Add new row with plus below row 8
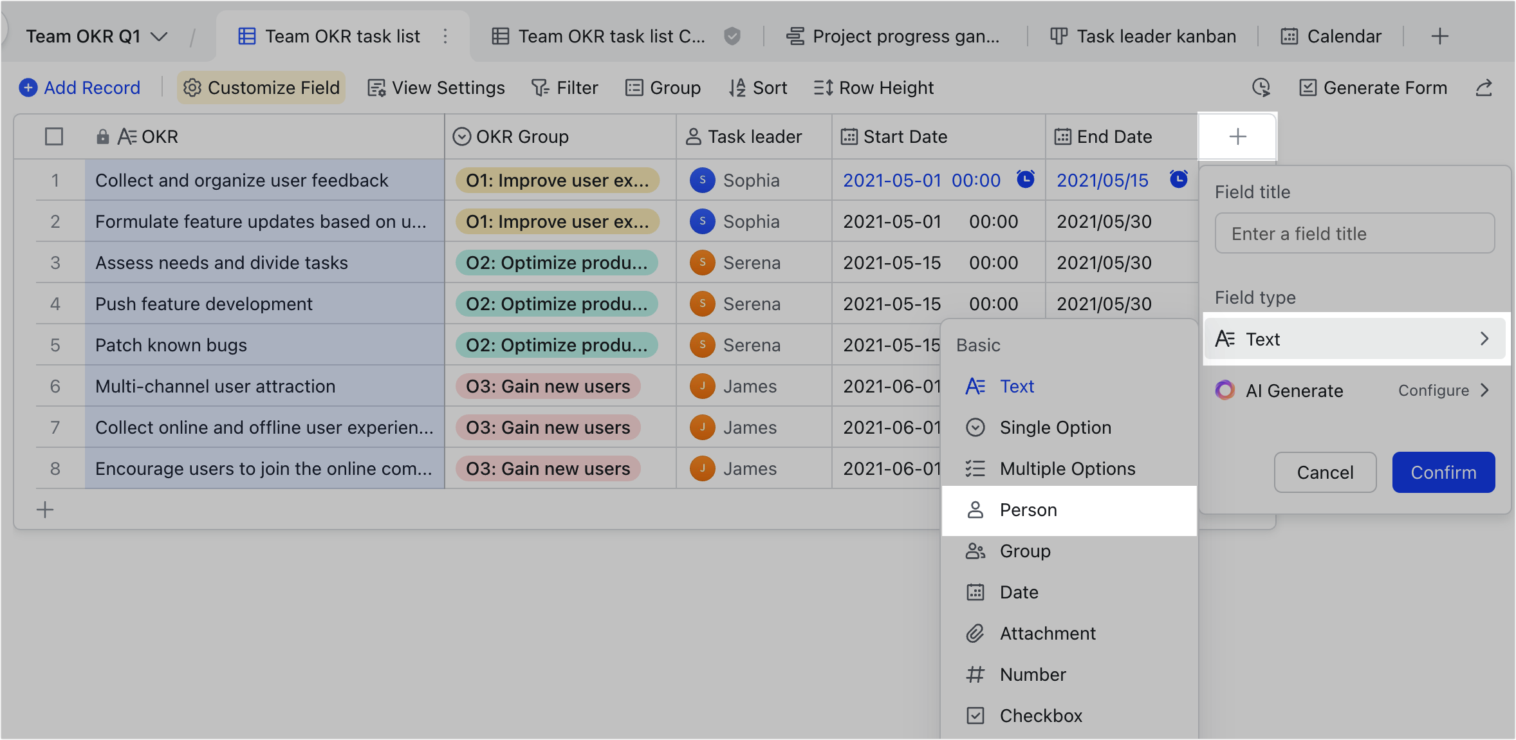 45,510
